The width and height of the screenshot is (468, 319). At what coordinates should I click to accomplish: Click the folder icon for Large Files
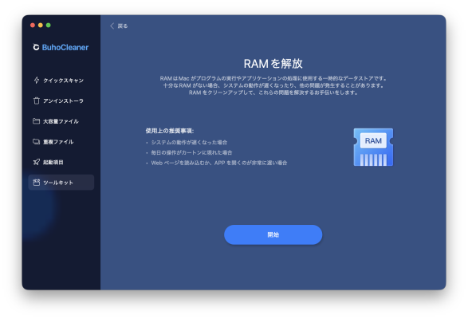pos(36,121)
